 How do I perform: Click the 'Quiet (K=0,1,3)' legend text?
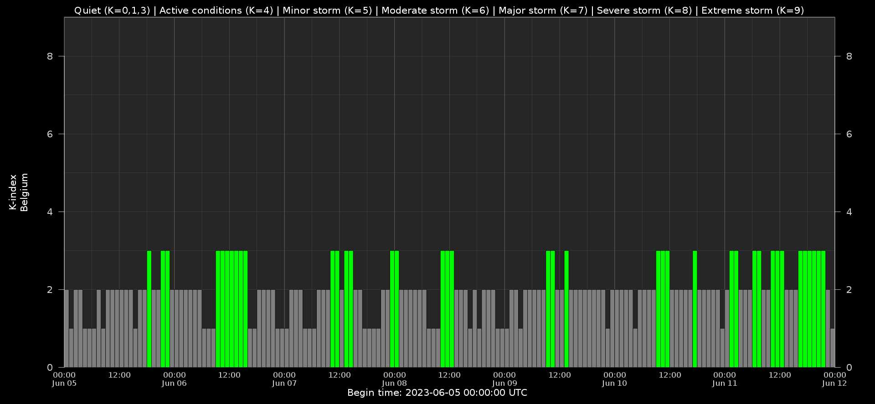(x=112, y=10)
